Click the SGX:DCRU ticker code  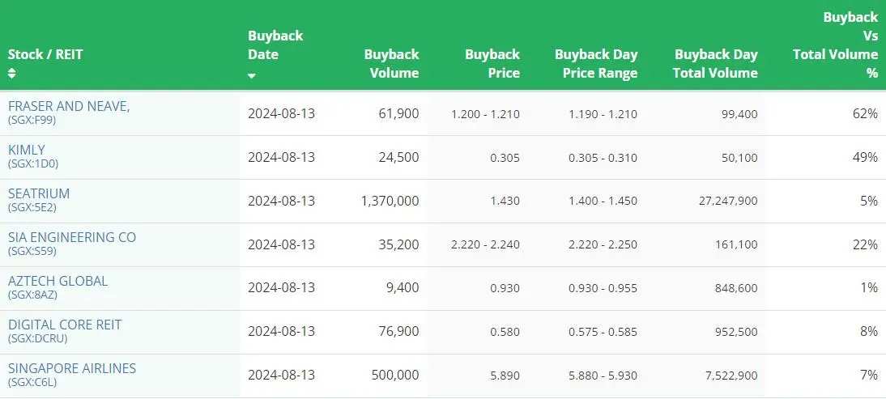pos(38,338)
